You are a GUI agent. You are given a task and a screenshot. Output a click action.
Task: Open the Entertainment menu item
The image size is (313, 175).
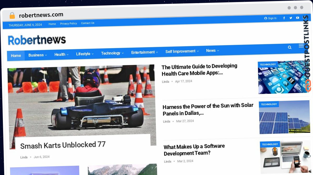(143, 52)
